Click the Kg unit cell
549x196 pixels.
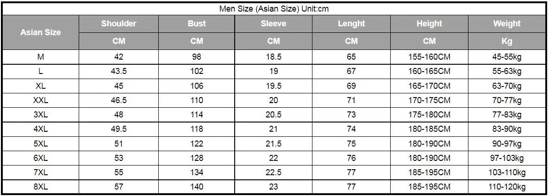(x=506, y=41)
